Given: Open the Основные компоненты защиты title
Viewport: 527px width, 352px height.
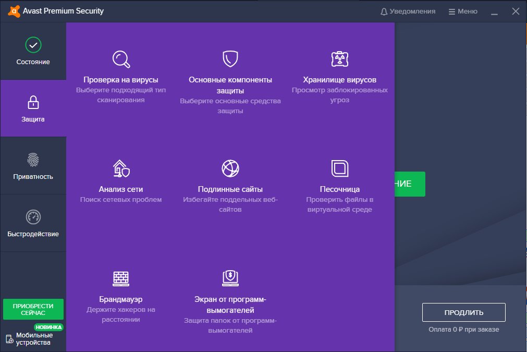Looking at the screenshot, I should click(230, 85).
